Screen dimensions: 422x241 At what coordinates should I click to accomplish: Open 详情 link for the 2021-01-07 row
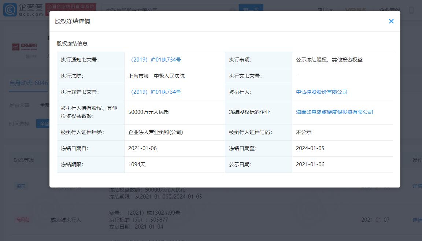[417, 220]
